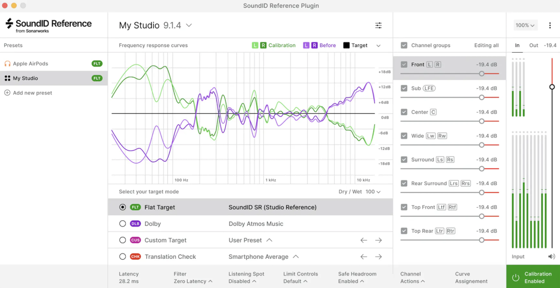Open the 100% zoom dropdown

(526, 26)
